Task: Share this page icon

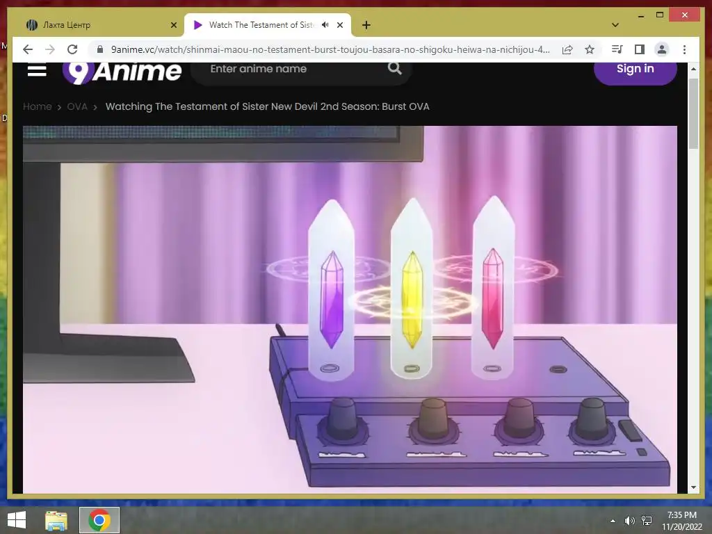Action: [x=567, y=49]
